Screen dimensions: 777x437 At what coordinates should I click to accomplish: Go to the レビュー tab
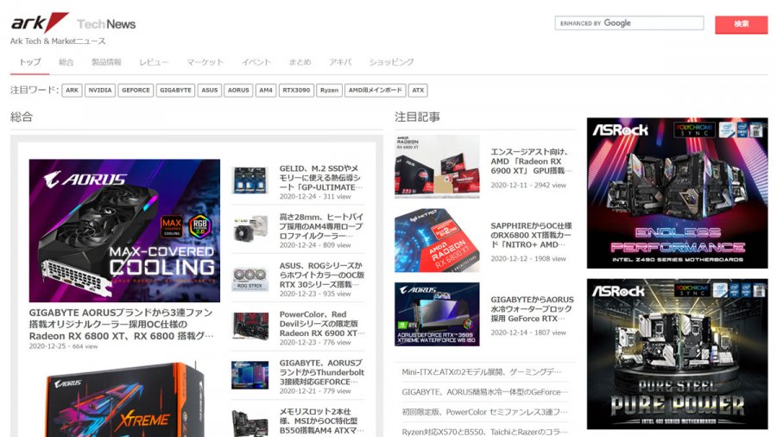click(154, 62)
